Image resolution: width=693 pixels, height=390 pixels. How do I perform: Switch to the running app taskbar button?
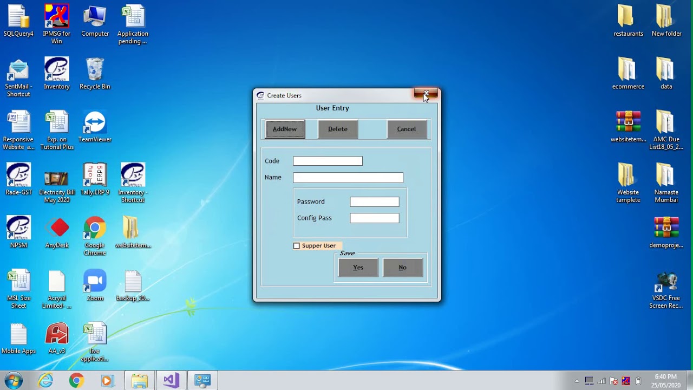point(202,381)
